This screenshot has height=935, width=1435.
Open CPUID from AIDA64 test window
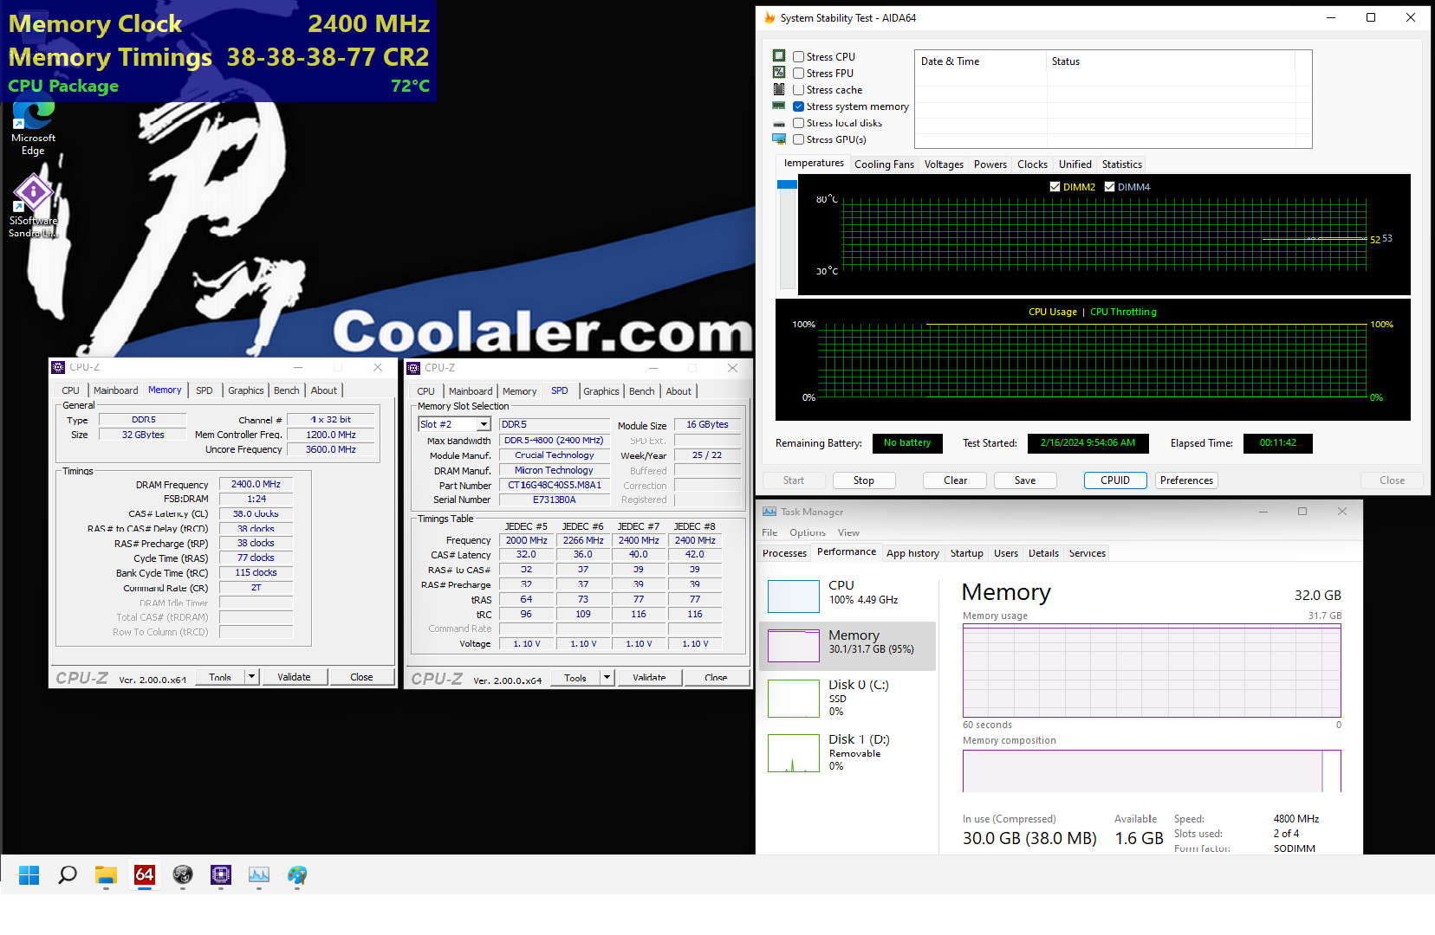[1115, 480]
